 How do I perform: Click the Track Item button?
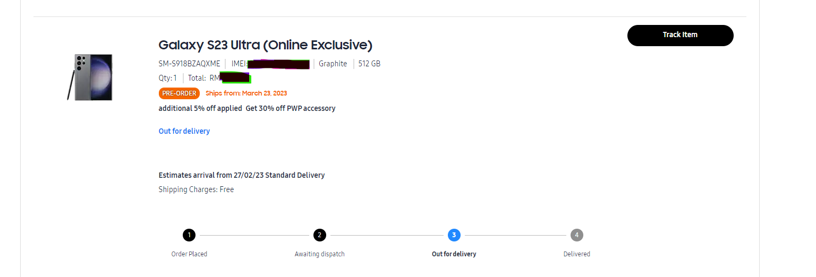pyautogui.click(x=680, y=35)
